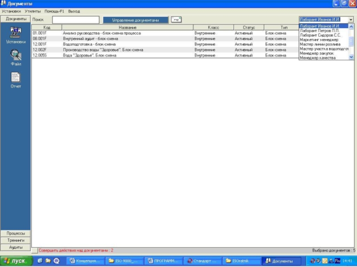Image resolution: width=357 pixels, height=267 pixels.
Task: Switch to the Аудиты section tab
Action: click(x=16, y=247)
